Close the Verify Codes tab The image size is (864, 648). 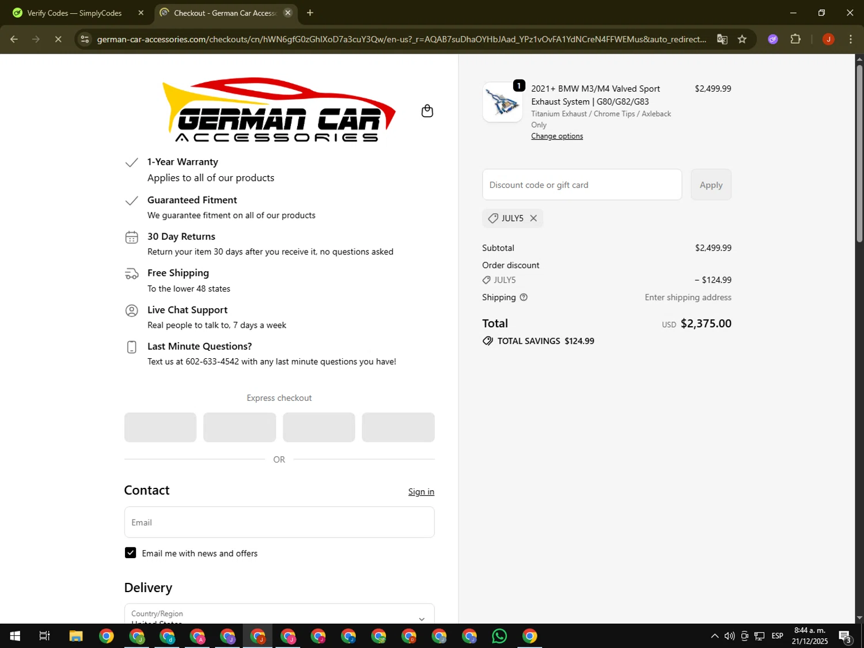[x=141, y=13]
